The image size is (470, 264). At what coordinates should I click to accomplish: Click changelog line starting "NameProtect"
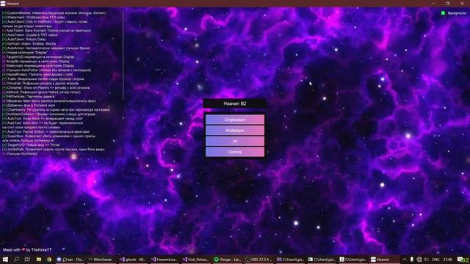point(37,75)
